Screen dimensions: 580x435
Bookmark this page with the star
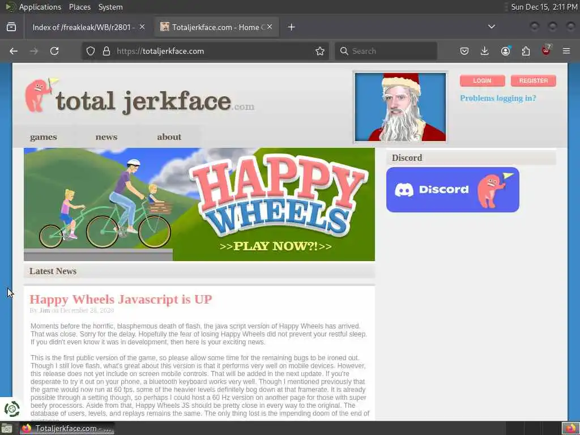[x=320, y=51]
